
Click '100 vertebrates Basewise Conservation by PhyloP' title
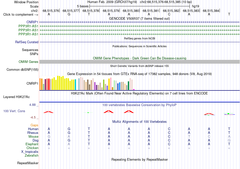(139, 105)
